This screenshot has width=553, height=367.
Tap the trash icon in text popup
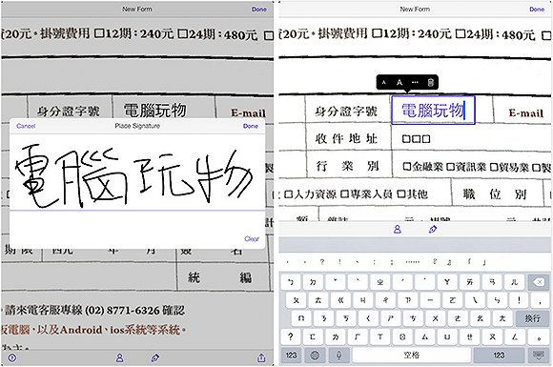[430, 83]
